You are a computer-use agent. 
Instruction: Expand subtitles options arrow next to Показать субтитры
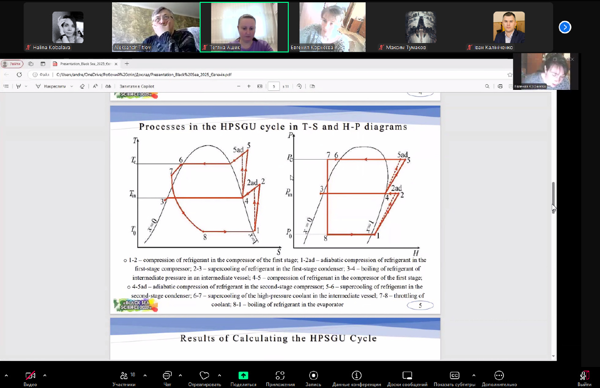[x=474, y=375]
